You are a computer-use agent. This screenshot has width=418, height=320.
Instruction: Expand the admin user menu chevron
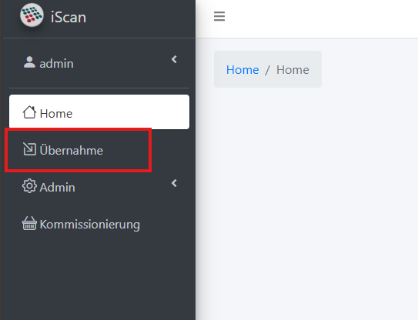[x=174, y=59]
